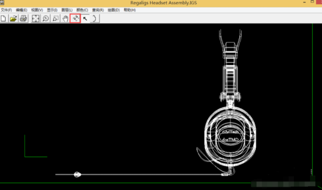
Task: Open the 颜色(C) color menu
Action: (x=83, y=10)
